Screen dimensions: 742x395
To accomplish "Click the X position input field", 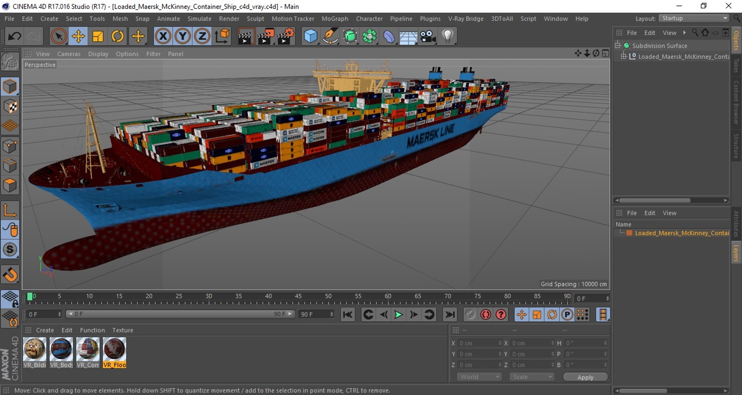I will (x=480, y=343).
